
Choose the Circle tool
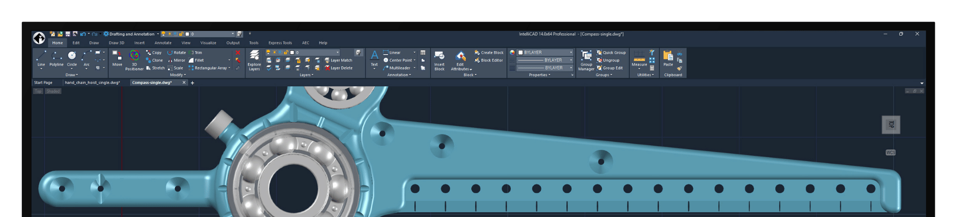click(72, 59)
